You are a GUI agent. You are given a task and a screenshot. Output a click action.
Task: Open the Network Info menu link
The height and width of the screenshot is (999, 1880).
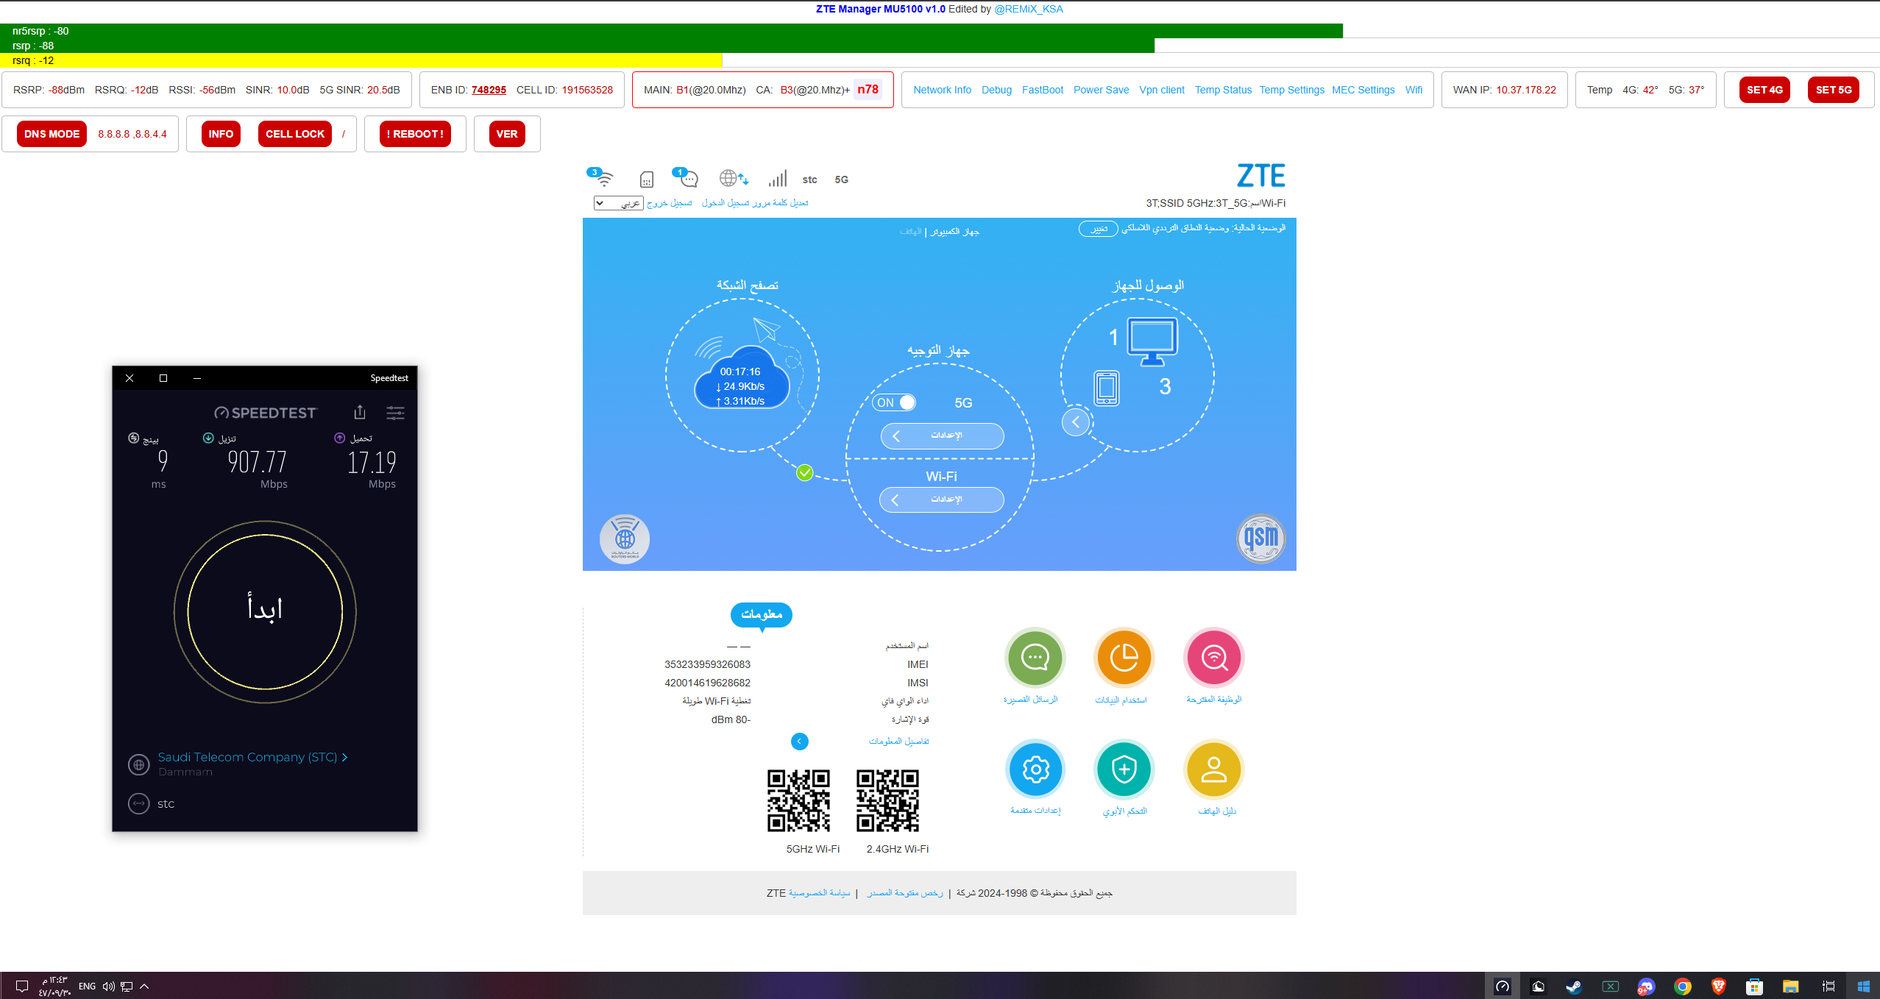(x=942, y=90)
